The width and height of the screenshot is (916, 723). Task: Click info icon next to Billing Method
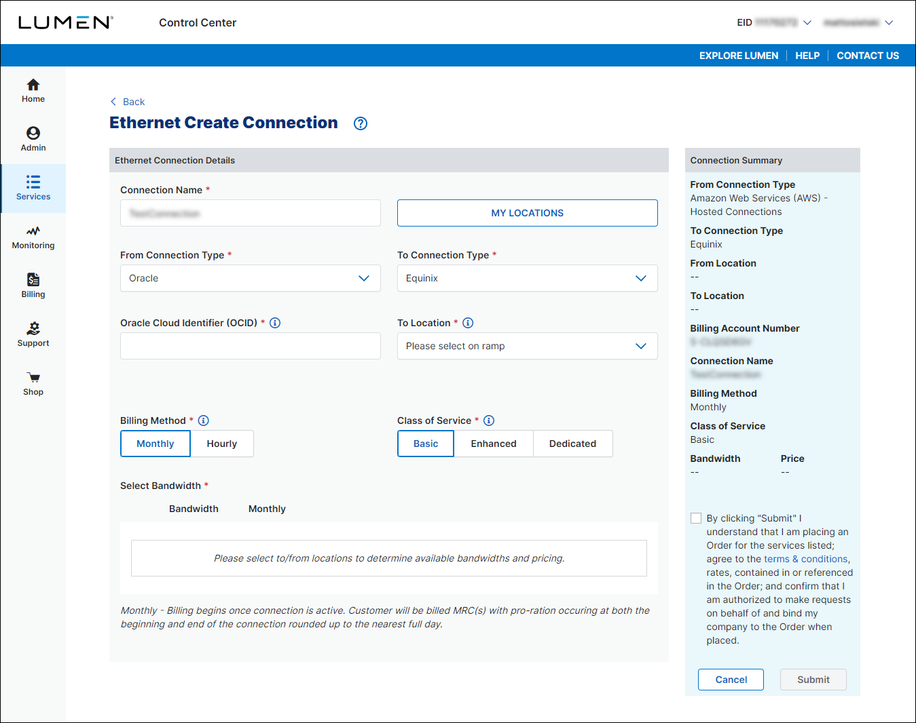(203, 421)
